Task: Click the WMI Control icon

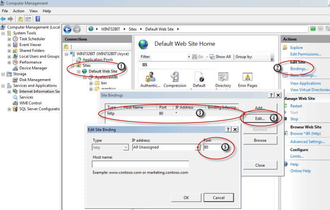Action: click(15, 103)
